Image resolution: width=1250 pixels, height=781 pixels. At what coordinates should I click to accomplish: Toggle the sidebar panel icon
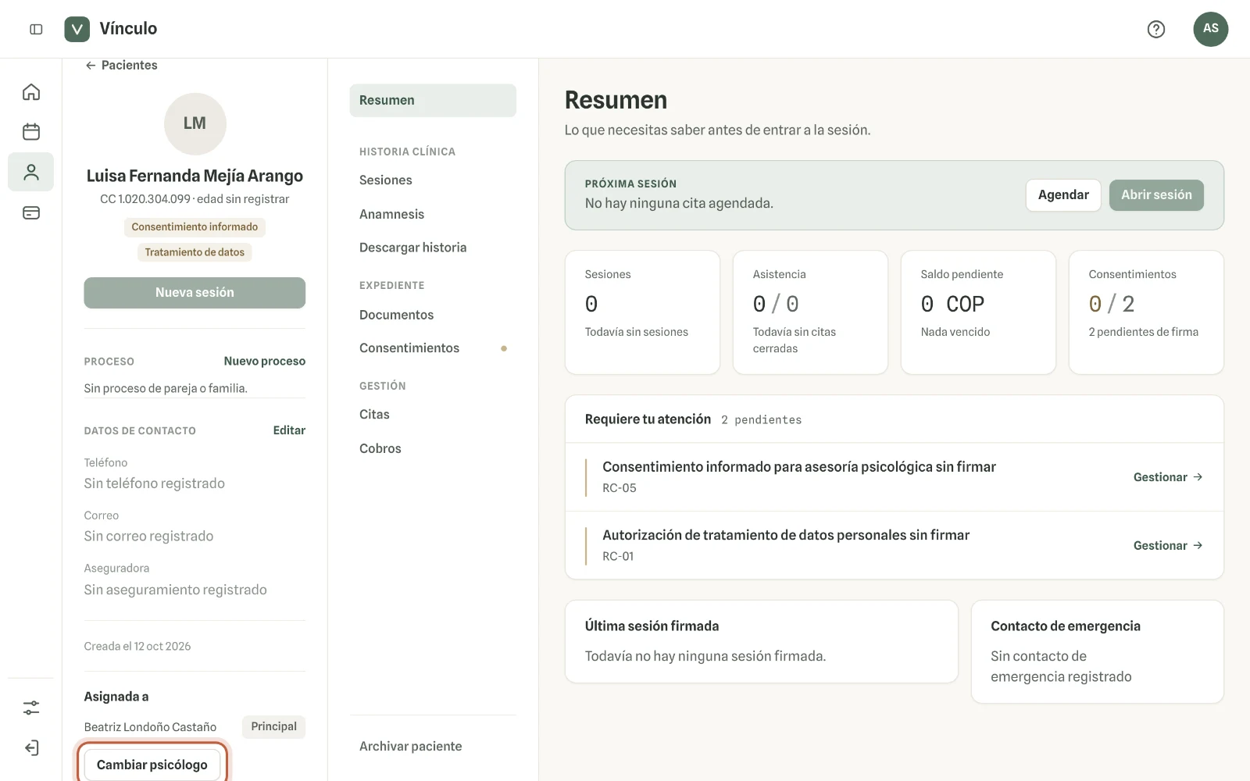[x=36, y=29]
